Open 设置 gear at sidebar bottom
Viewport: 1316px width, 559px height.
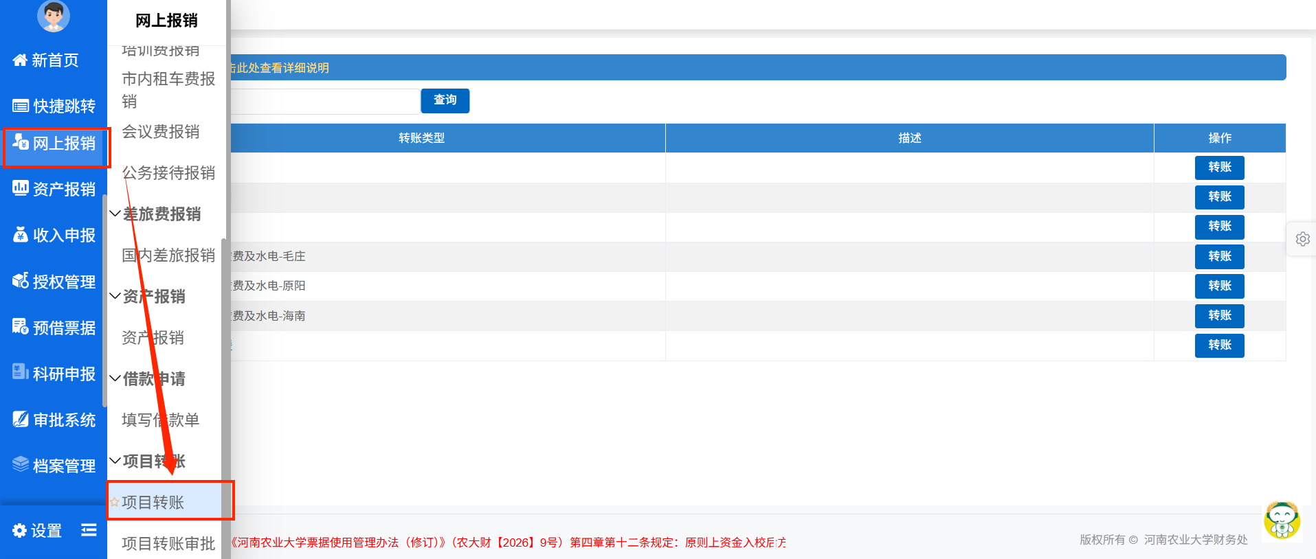coord(19,531)
